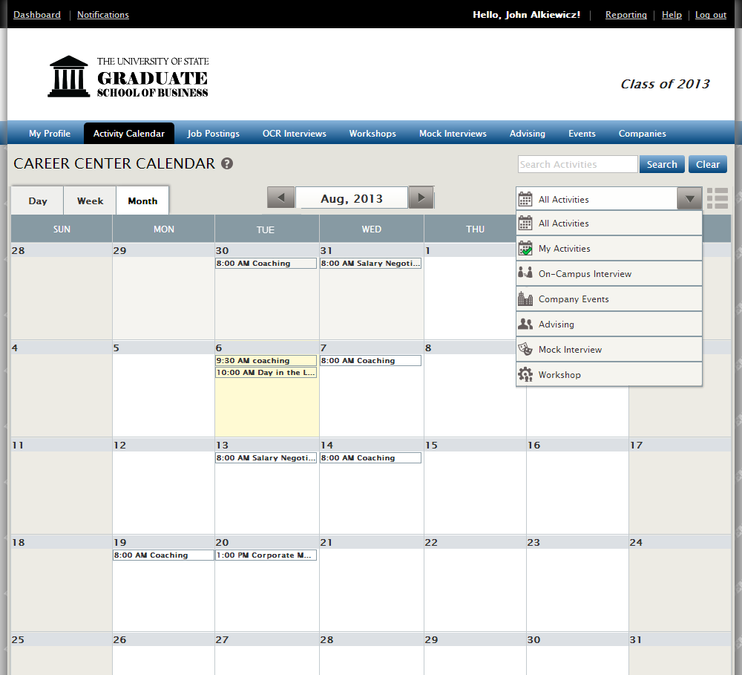
Task: Open 10:00 AM Day in the L... event
Action: tap(266, 373)
